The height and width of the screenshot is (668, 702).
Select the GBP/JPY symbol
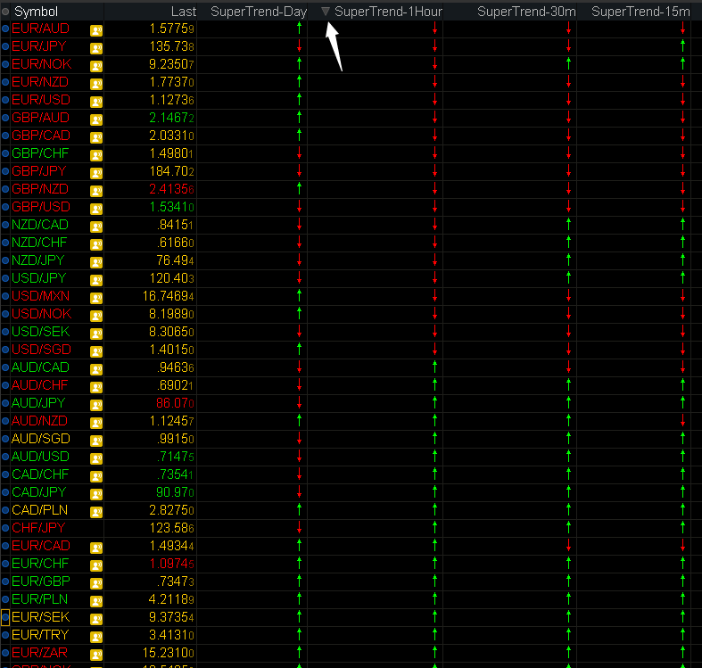[x=39, y=171]
